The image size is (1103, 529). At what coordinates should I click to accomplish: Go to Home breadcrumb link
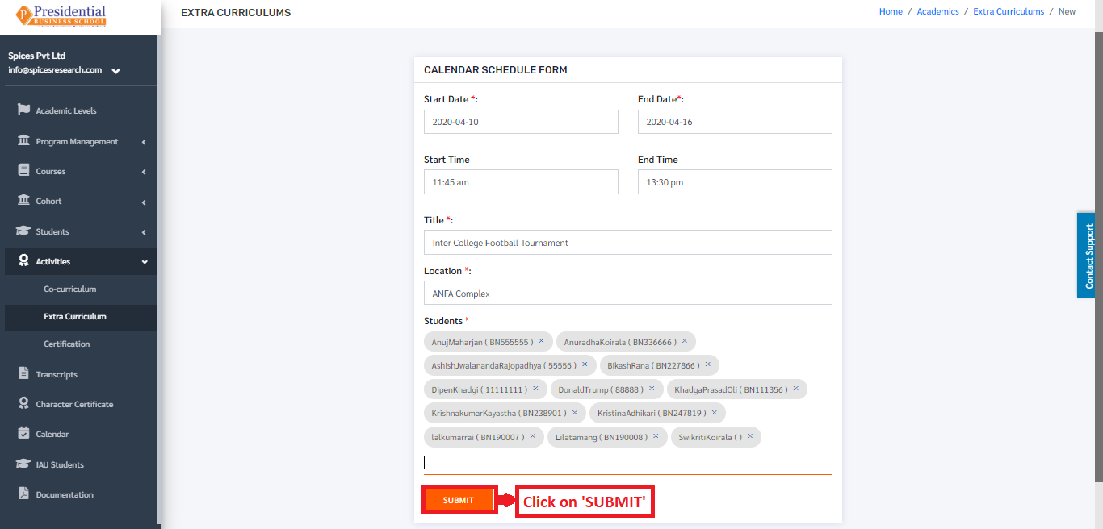coord(891,11)
